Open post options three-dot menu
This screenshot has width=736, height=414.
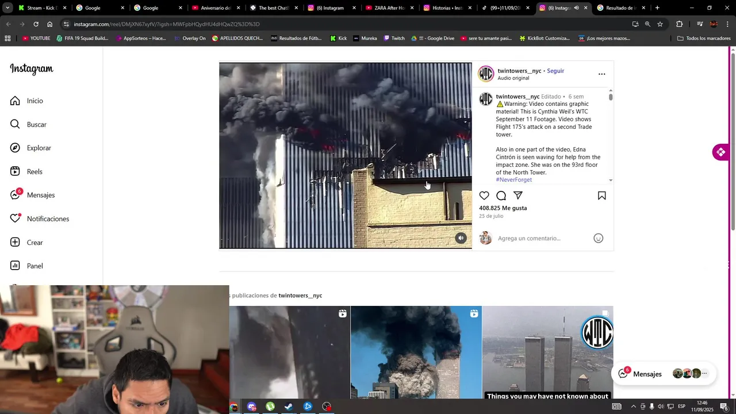click(x=601, y=74)
